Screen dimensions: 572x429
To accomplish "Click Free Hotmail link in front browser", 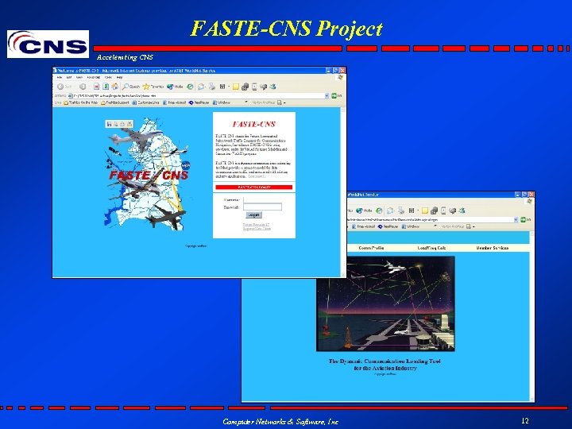I will click(x=174, y=102).
